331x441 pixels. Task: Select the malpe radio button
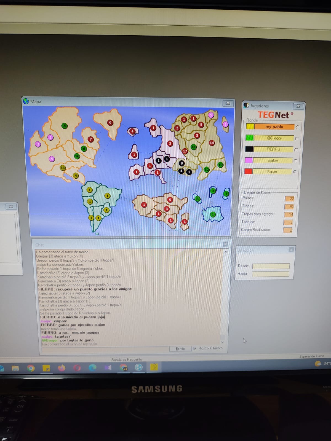point(295,161)
